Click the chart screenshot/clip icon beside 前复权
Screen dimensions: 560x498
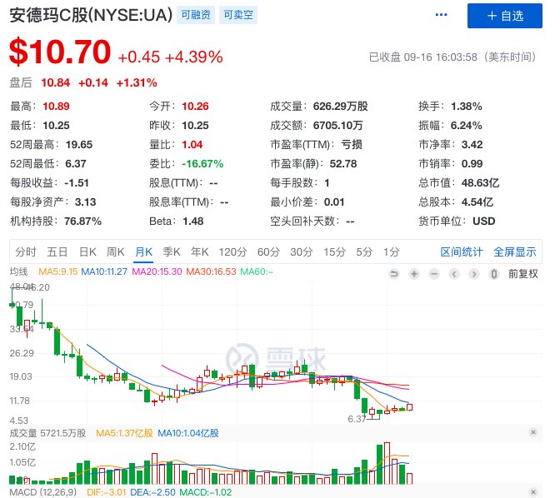click(x=494, y=274)
